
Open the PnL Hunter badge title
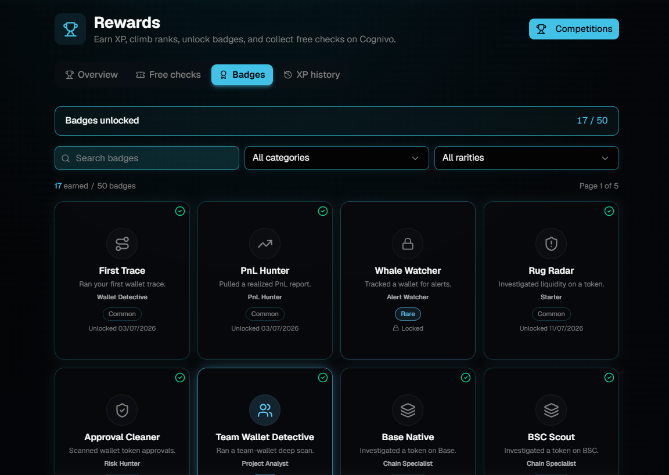265,270
